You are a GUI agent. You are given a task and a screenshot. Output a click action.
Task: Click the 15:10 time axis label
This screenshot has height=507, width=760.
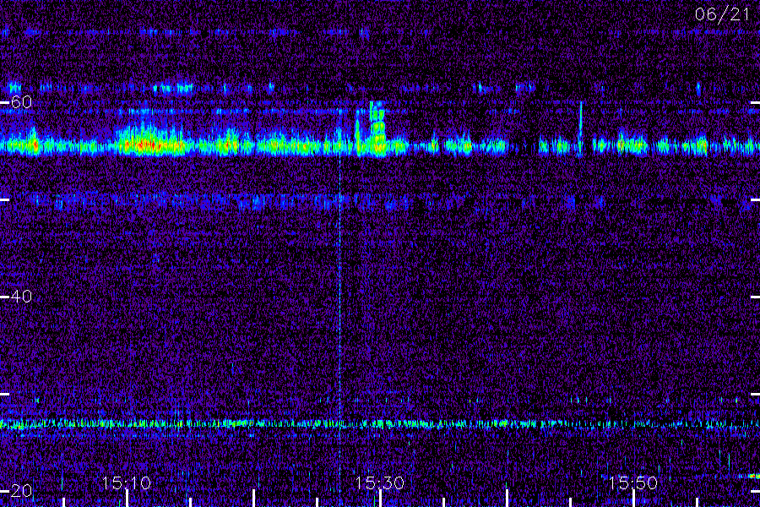tap(126, 483)
